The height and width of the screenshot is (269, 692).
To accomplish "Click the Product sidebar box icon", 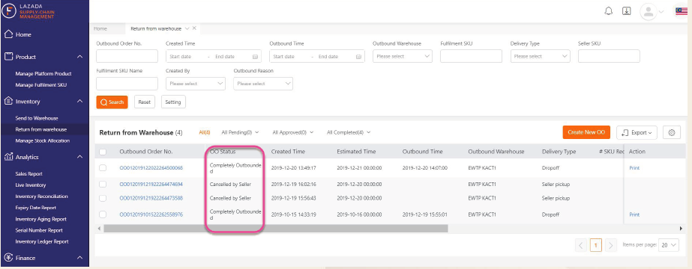I will [x=8, y=57].
